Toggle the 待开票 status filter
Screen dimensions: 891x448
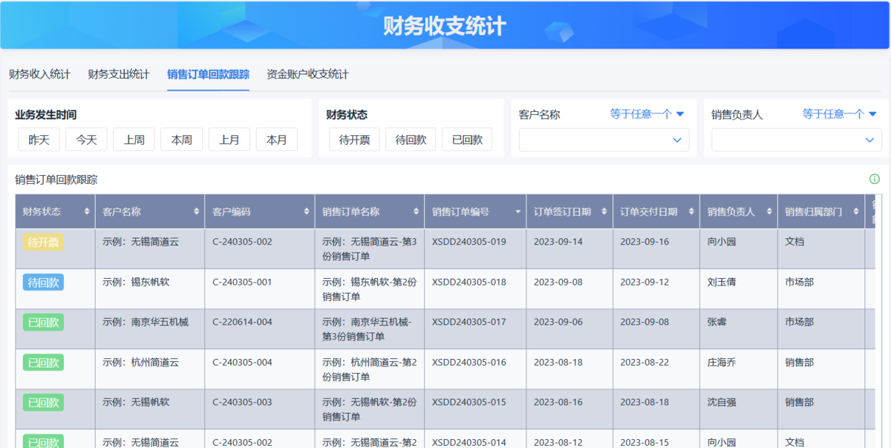click(x=354, y=139)
